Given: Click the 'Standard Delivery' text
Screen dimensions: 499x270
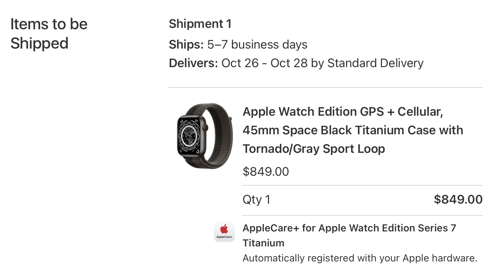Looking at the screenshot, I should [375, 63].
